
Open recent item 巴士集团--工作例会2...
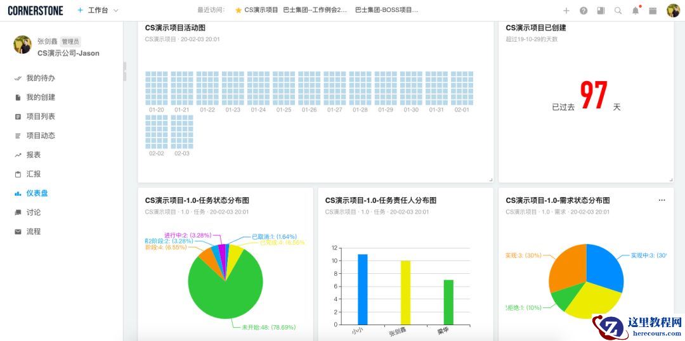pyautogui.click(x=315, y=11)
